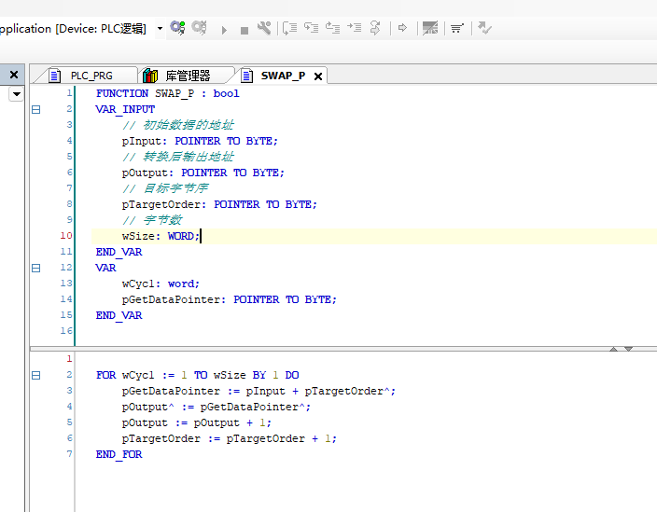The image size is (657, 512).
Task: Place cursor in 'wSize: WORD;' line
Action: pyautogui.click(x=161, y=236)
